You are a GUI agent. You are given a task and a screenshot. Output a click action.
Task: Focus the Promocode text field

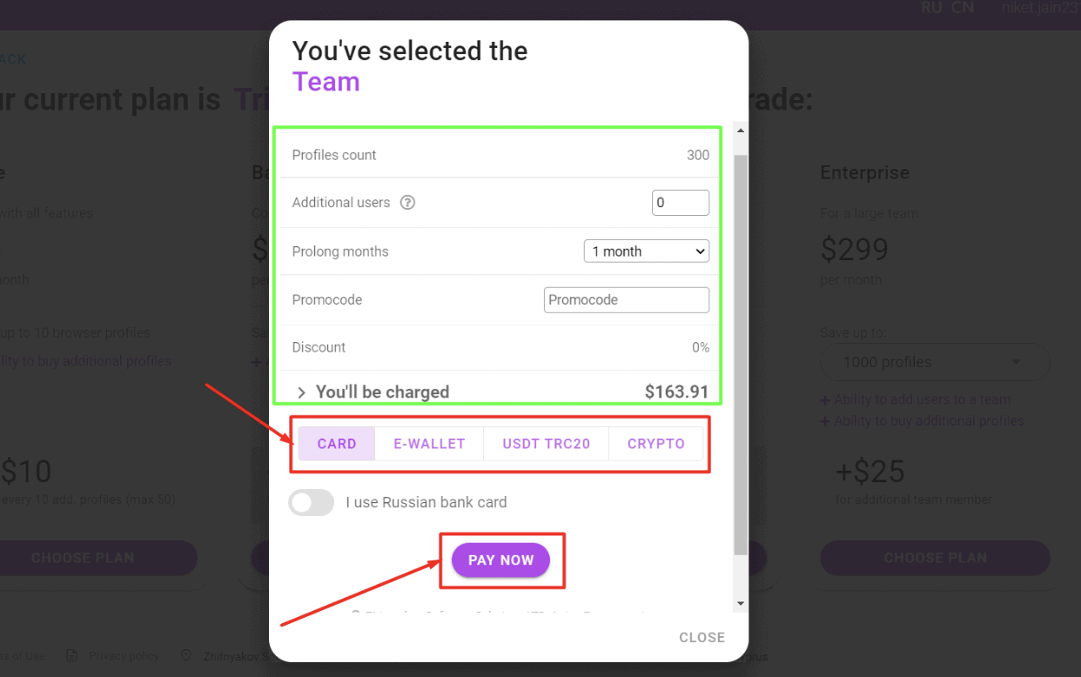[626, 300]
